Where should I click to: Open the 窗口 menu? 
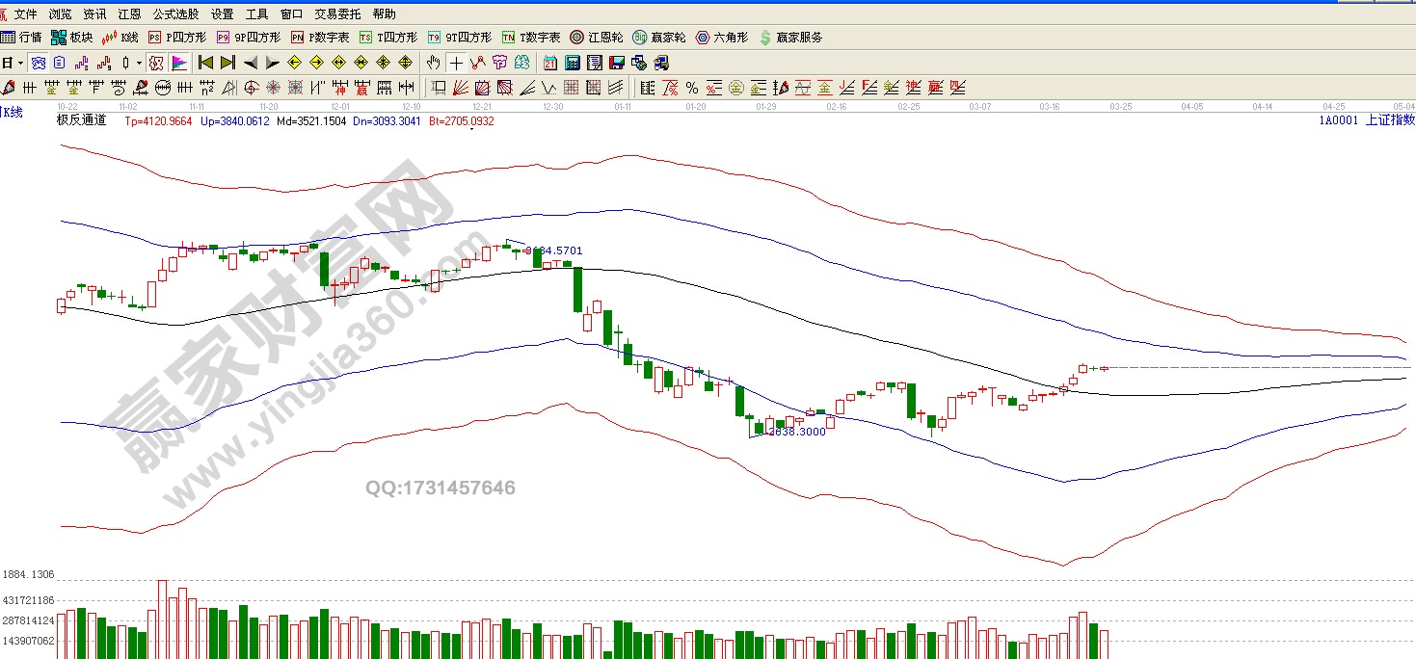(291, 14)
